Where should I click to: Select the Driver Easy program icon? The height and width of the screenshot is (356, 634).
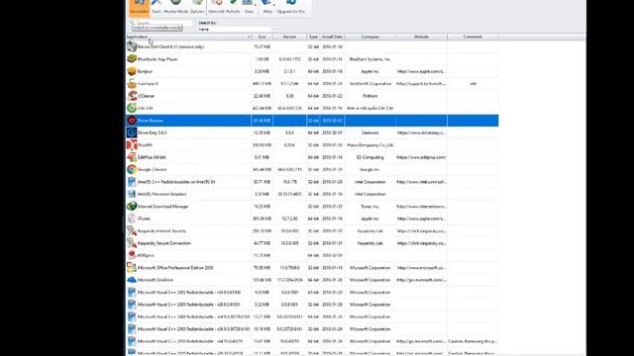132,133
